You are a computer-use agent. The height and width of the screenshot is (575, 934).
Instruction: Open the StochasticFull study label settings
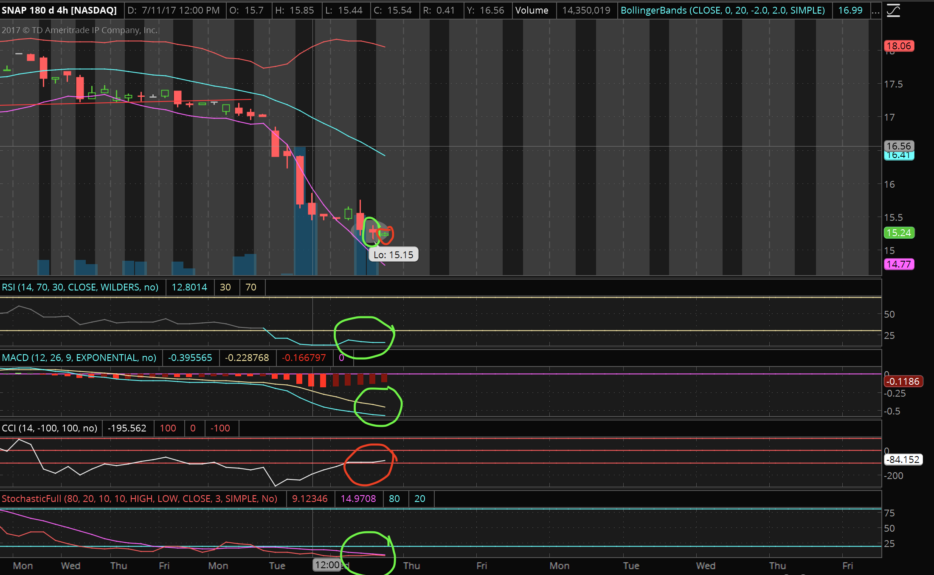pos(140,499)
